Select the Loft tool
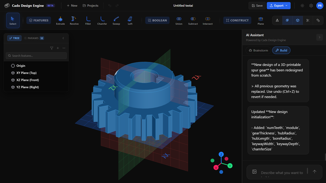This screenshot has height=183, width=326. click(x=130, y=20)
